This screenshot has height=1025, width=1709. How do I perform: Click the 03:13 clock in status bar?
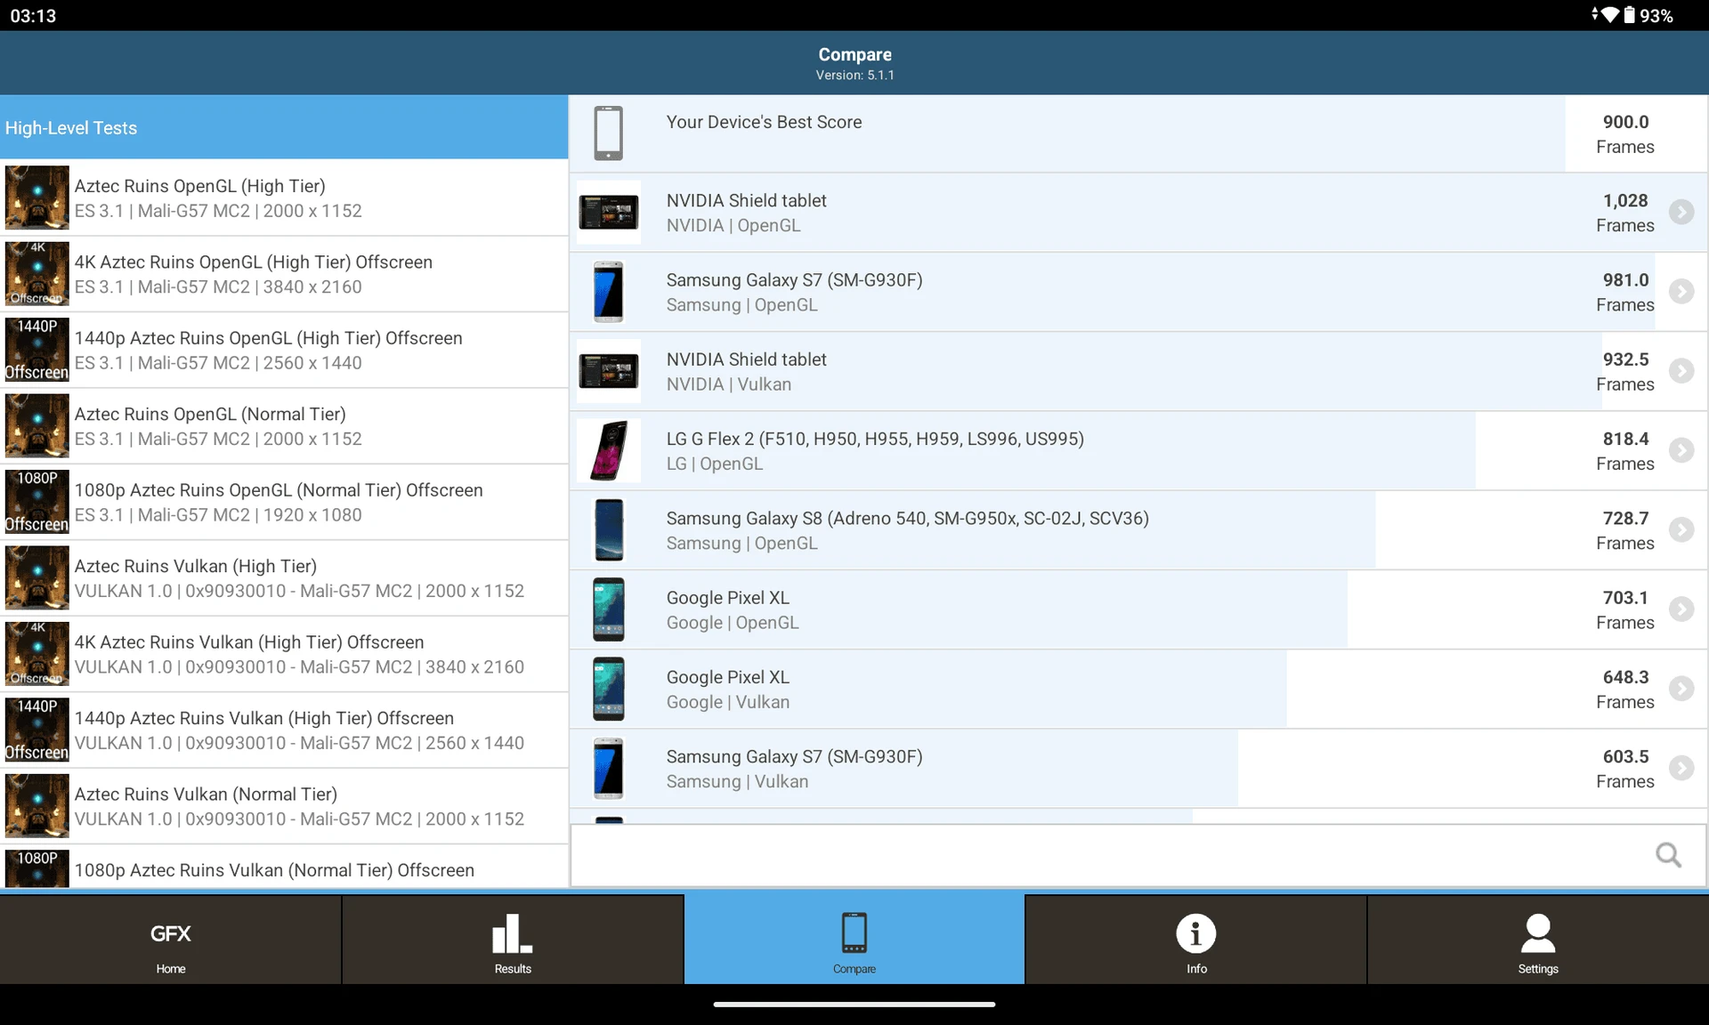pos(33,15)
